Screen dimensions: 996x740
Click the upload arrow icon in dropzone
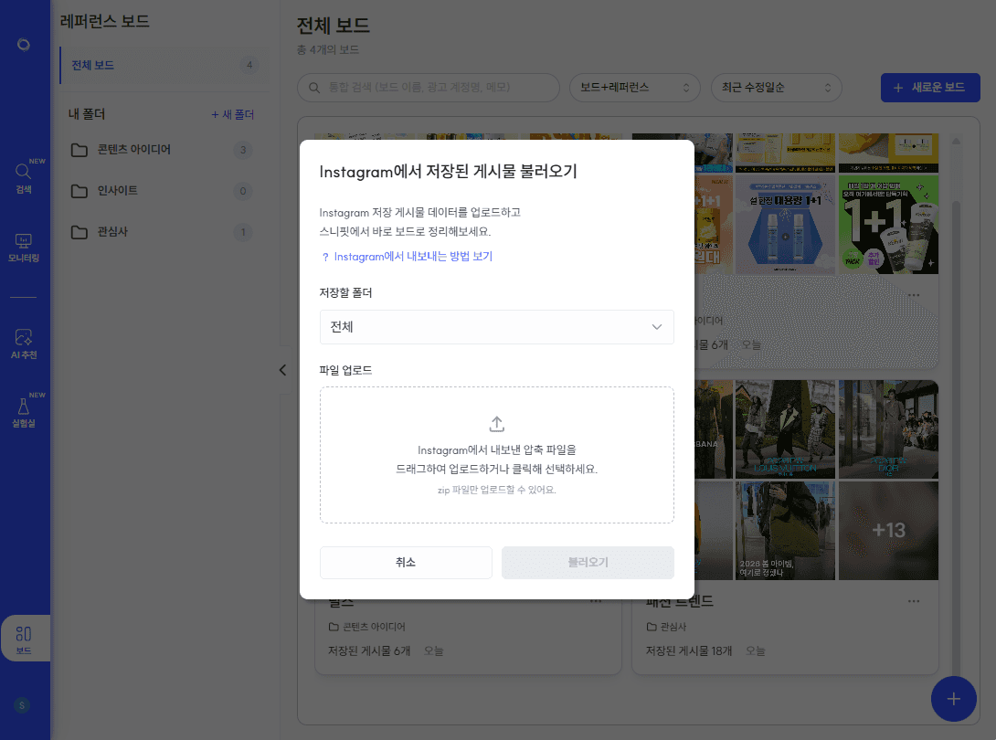click(497, 424)
